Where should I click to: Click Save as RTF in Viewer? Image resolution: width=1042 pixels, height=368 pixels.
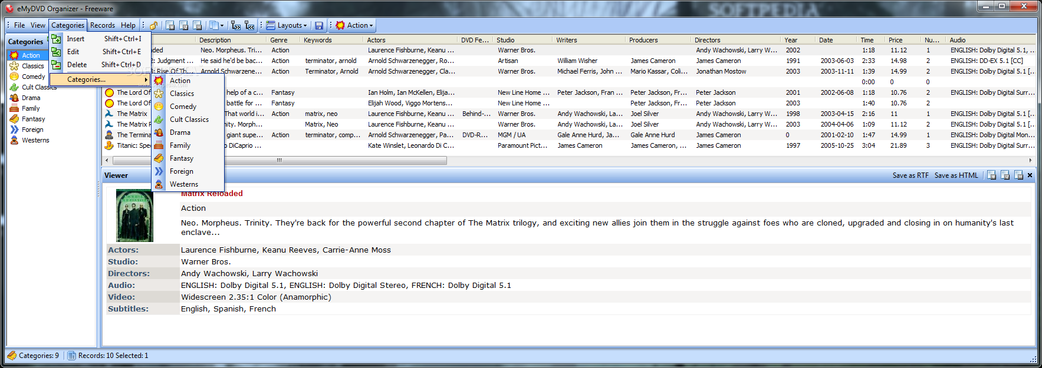(x=910, y=175)
